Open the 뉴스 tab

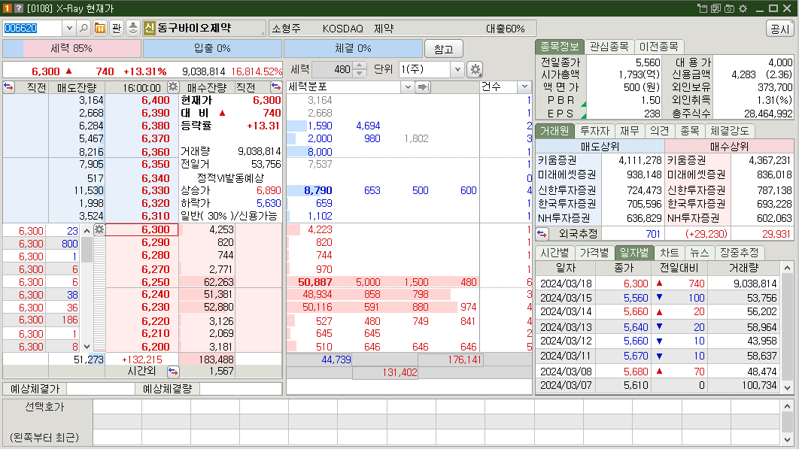tap(699, 253)
